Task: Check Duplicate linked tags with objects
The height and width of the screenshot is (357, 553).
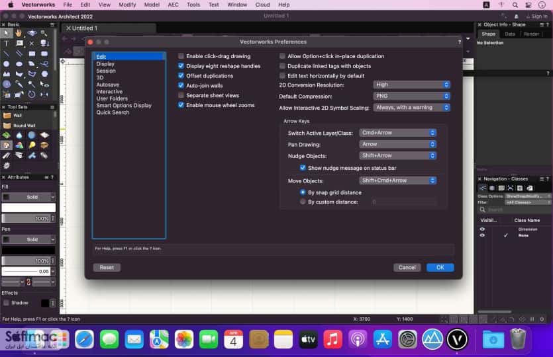Action: [282, 66]
